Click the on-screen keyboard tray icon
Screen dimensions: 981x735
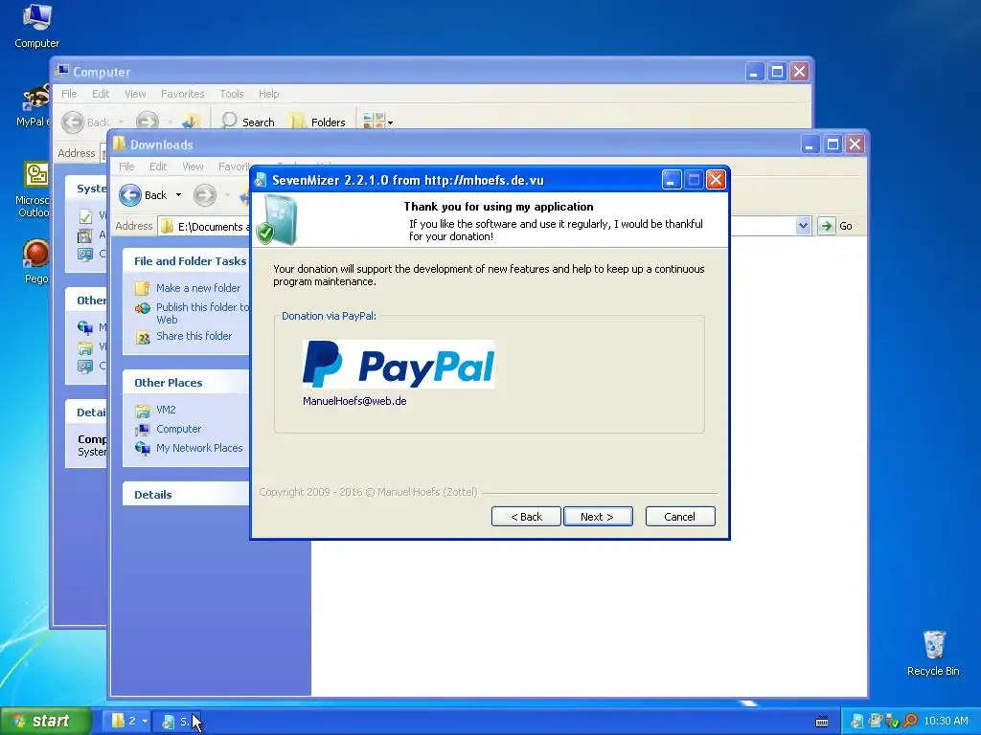coord(822,722)
